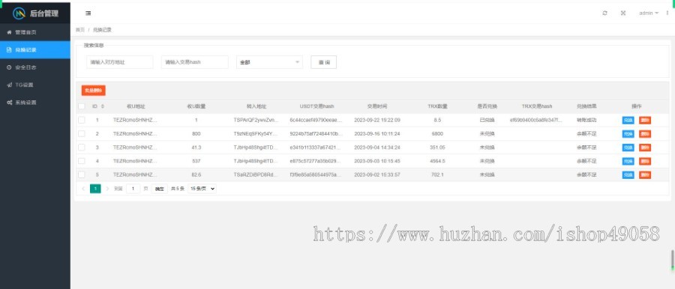Open the 15条/页 page size dropdown
This screenshot has height=289, width=675.
point(202,189)
